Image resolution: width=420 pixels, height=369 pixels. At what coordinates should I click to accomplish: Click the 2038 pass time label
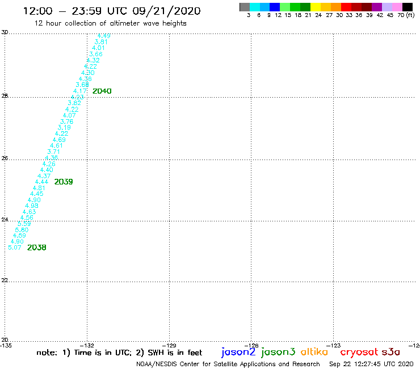coord(37,248)
